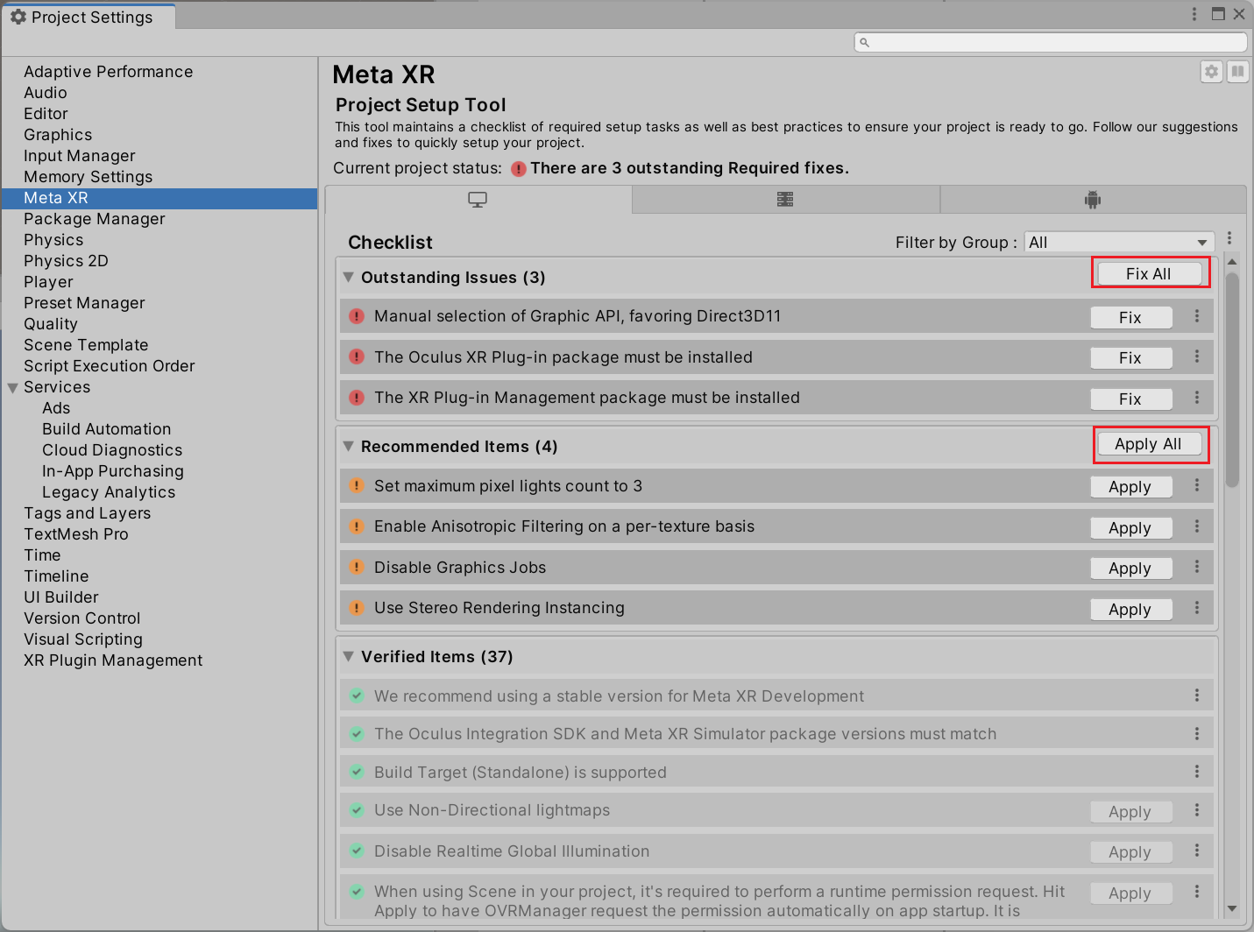Select XR Plugin Management category
This screenshot has height=932, width=1254.
point(113,660)
